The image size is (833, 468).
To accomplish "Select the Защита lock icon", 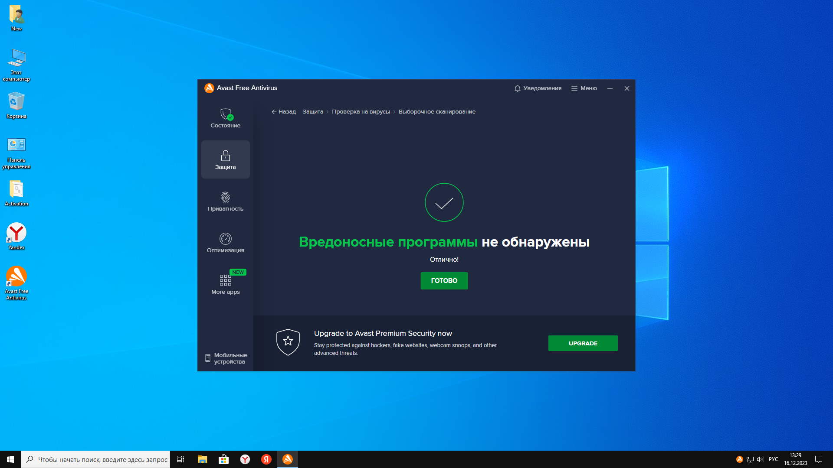I will point(225,156).
